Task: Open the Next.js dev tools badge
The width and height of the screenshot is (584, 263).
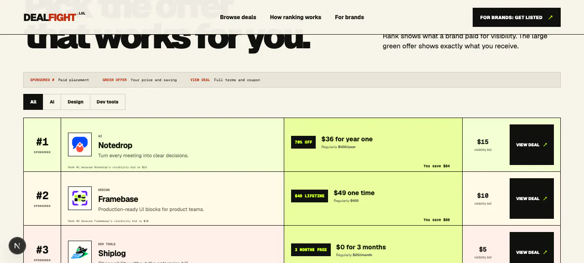Action: (17, 246)
